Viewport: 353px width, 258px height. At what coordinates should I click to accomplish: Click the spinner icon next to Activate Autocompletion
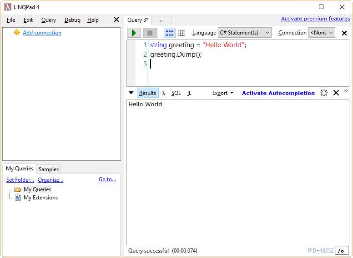point(324,93)
